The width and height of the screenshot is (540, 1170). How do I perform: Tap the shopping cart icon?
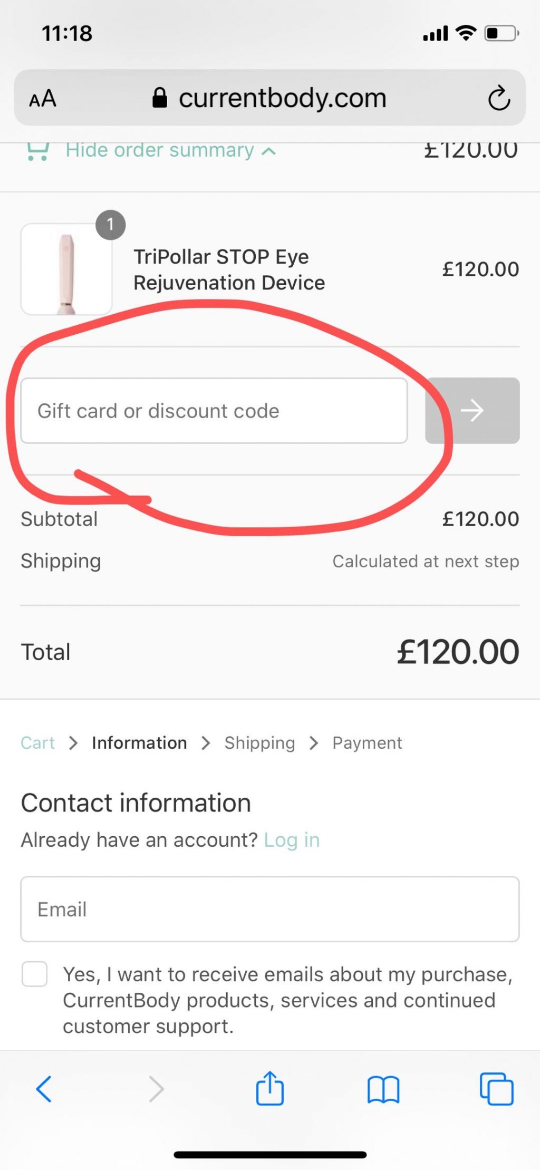coord(37,151)
